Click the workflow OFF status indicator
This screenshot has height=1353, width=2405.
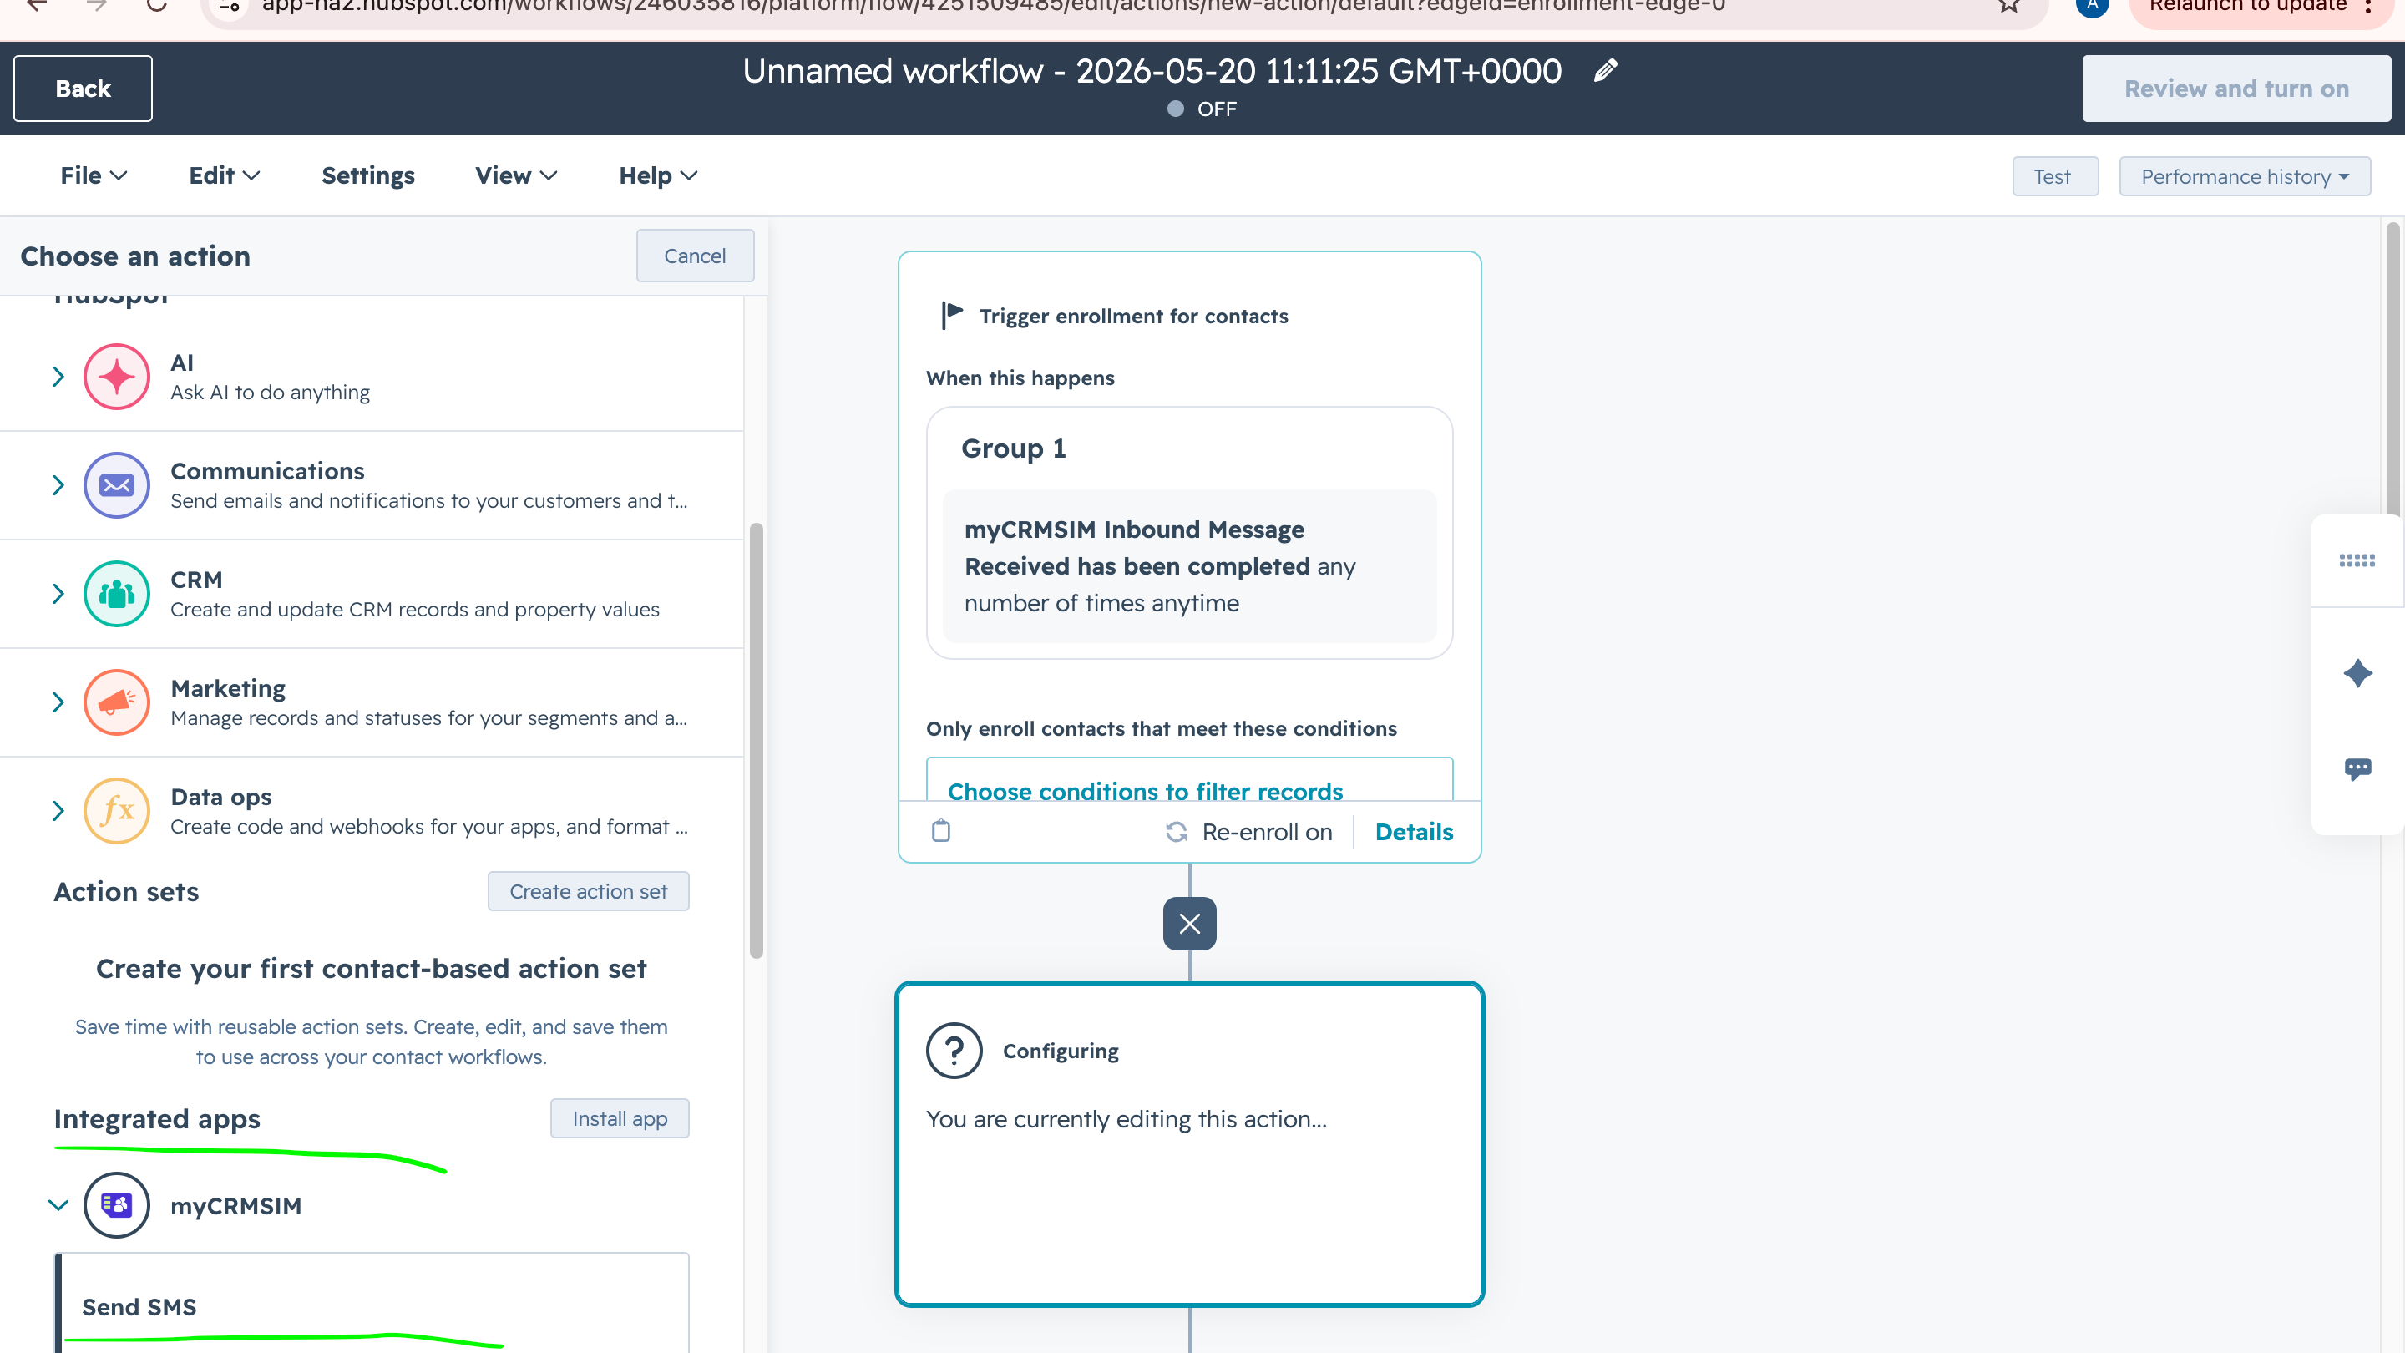(x=1202, y=109)
